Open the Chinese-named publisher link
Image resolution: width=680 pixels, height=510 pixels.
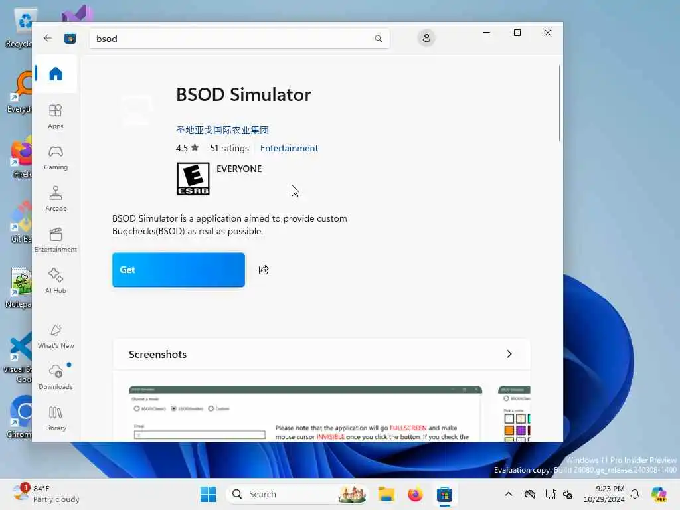[222, 129]
